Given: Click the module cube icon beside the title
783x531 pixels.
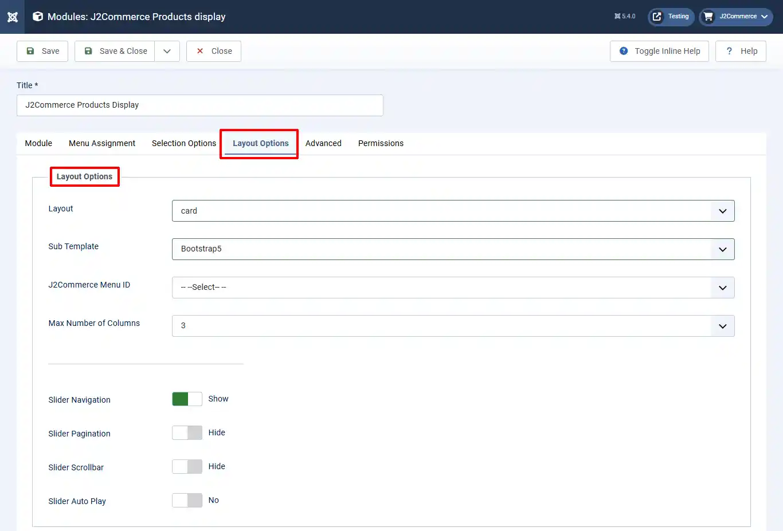Looking at the screenshot, I should click(x=38, y=17).
